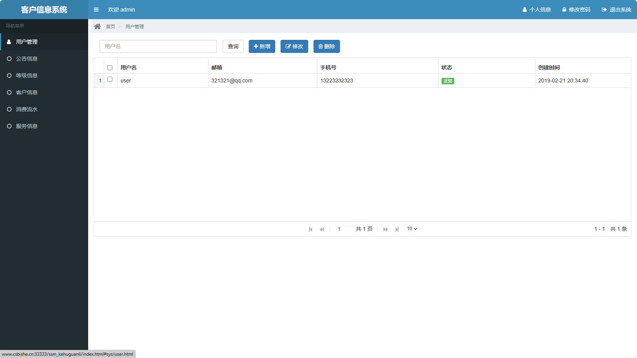Toggle the 正常 status badge for user

point(448,81)
